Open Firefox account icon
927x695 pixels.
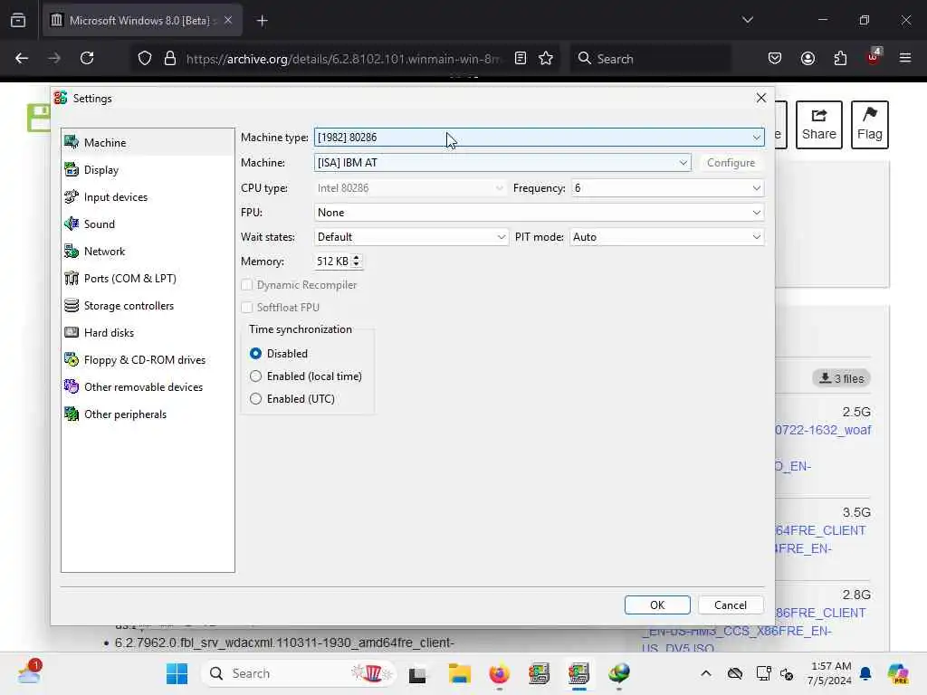808,58
